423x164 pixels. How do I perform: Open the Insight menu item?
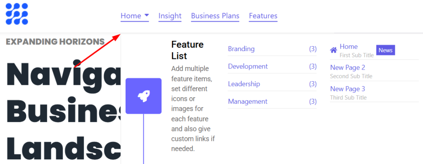point(170,16)
